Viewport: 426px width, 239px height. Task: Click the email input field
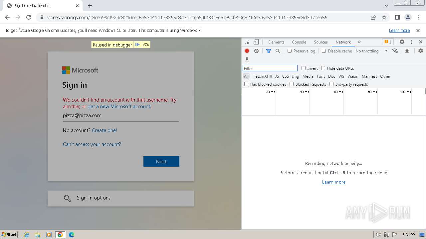pos(121,116)
